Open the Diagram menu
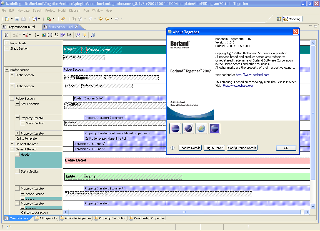The height and width of the screenshot is (231, 320). pyautogui.click(x=74, y=11)
